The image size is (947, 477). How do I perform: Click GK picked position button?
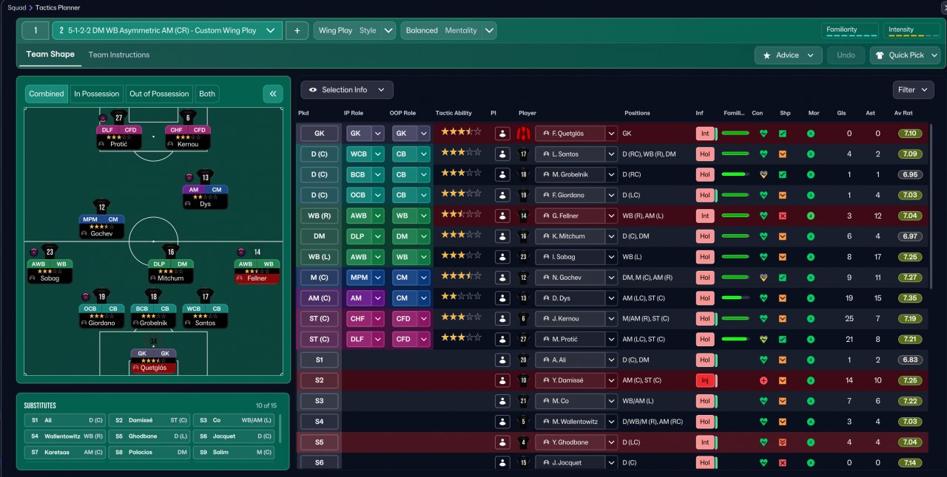tap(319, 134)
